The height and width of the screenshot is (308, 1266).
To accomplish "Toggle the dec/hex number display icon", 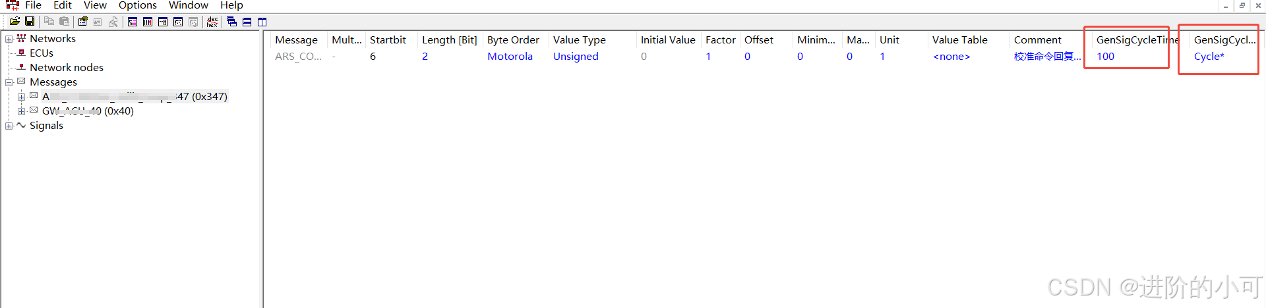I will [212, 22].
